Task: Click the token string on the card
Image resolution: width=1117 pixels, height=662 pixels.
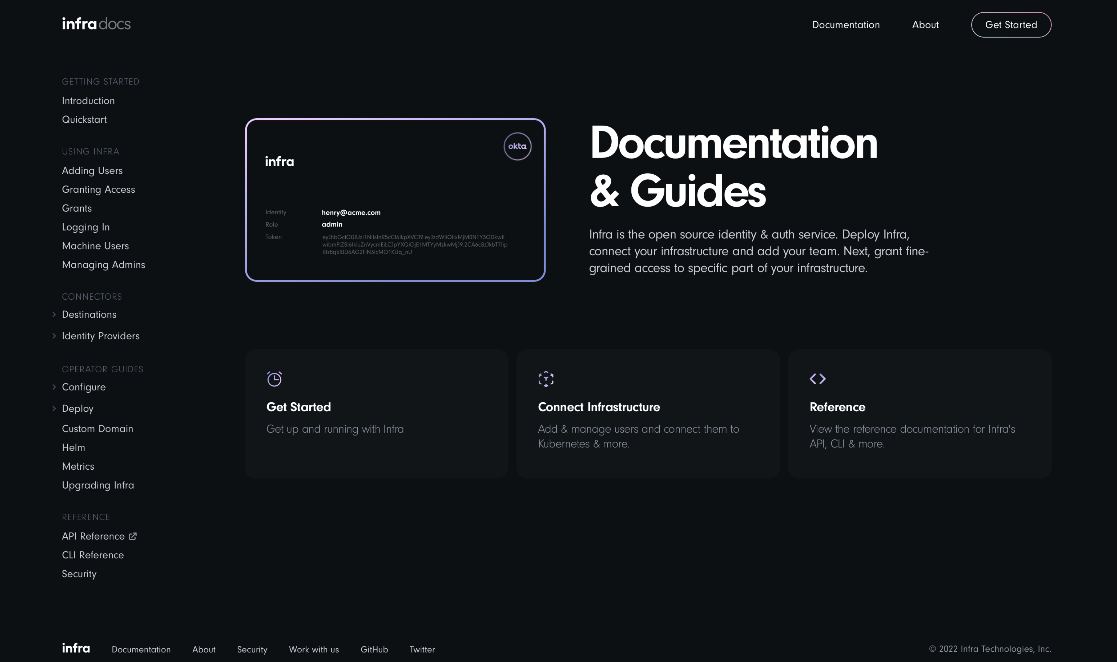Action: point(415,244)
